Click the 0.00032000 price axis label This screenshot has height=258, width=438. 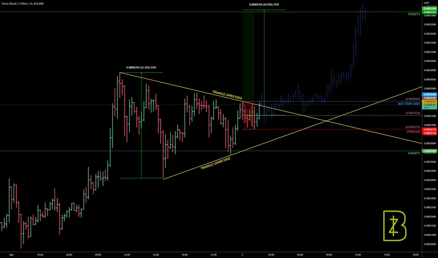(430, 33)
